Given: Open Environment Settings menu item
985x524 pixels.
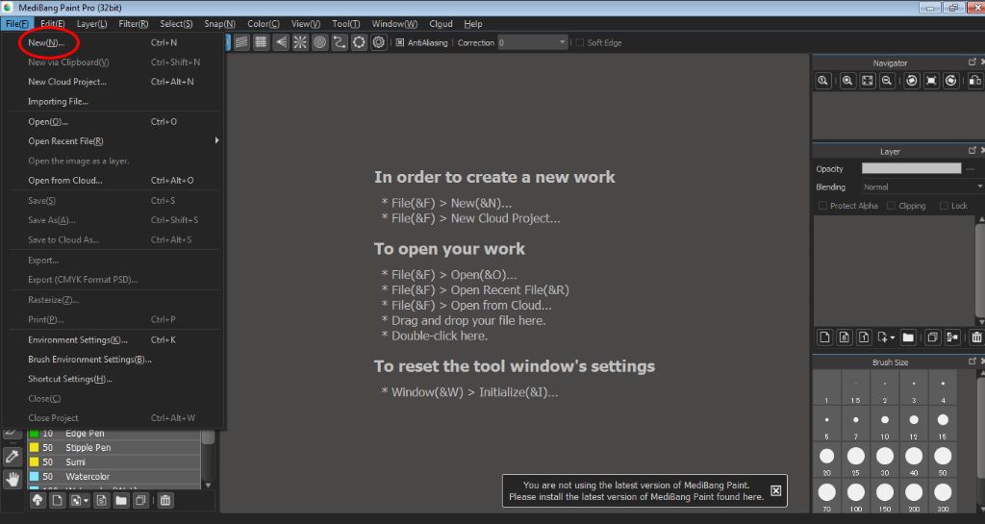Looking at the screenshot, I should tap(114, 339).
